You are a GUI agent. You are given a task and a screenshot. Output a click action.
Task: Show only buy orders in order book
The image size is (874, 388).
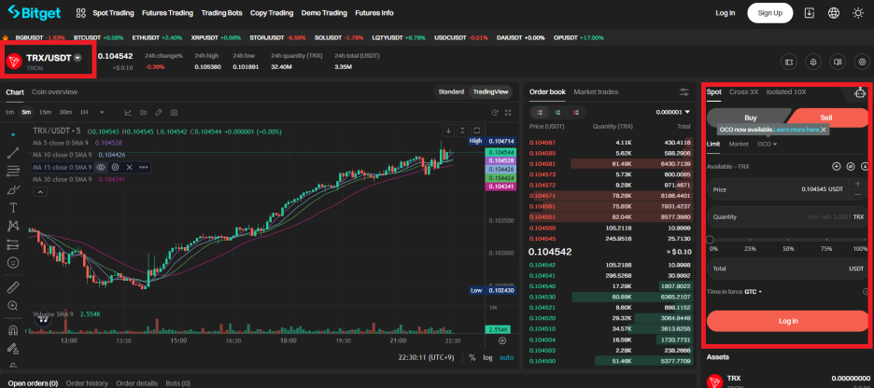click(557, 112)
